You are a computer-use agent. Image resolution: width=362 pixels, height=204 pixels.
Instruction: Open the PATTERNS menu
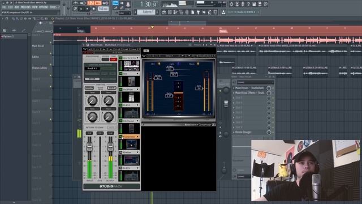pyautogui.click(x=25, y=7)
